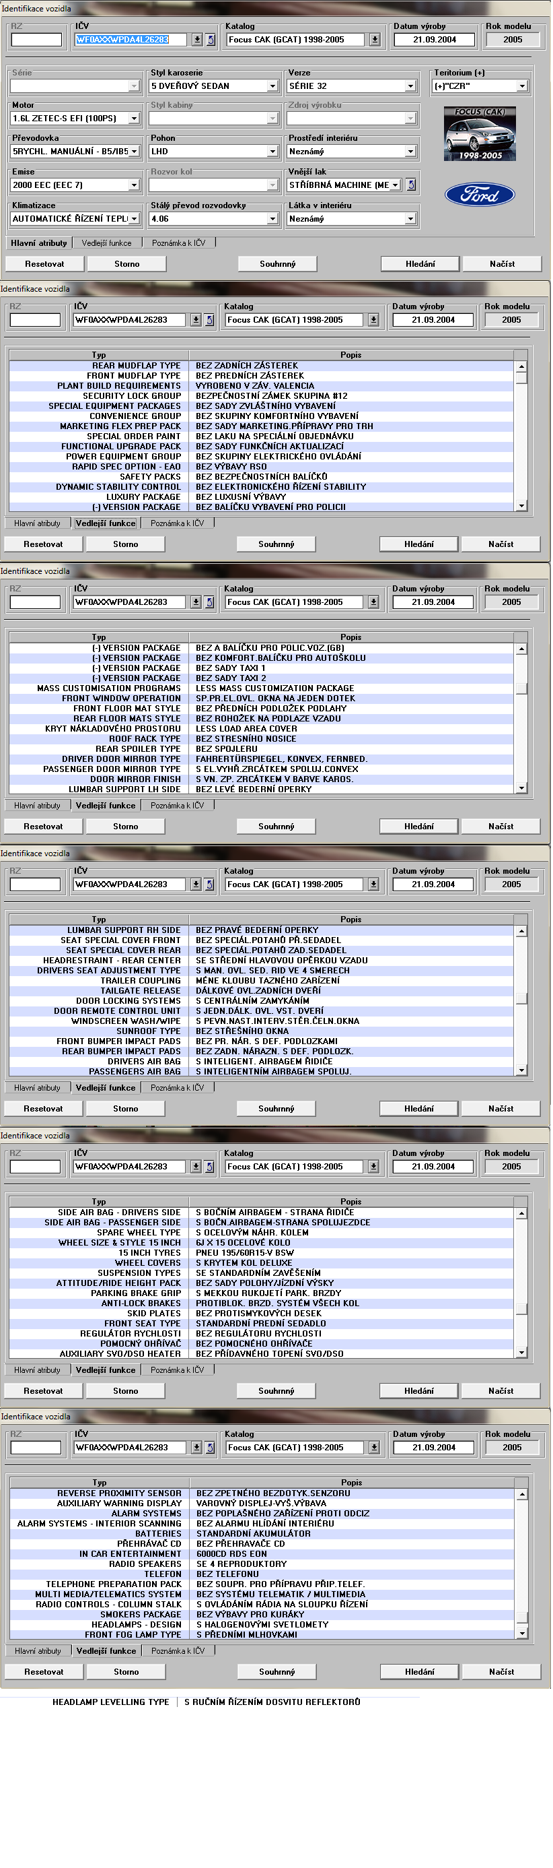Open the Styl karoserie dropdown
This screenshot has width=553, height=1868.
pyautogui.click(x=272, y=86)
